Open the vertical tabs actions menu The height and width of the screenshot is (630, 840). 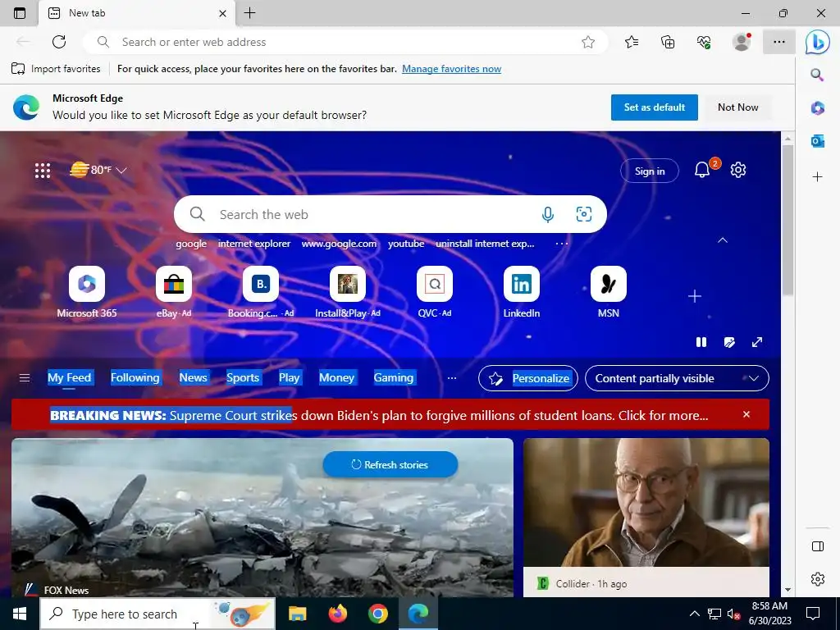point(20,13)
